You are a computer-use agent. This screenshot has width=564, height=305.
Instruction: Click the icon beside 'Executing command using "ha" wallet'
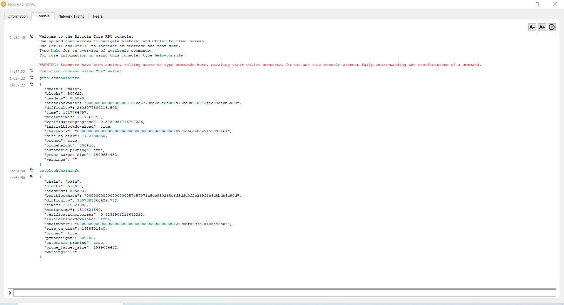[x=32, y=71]
